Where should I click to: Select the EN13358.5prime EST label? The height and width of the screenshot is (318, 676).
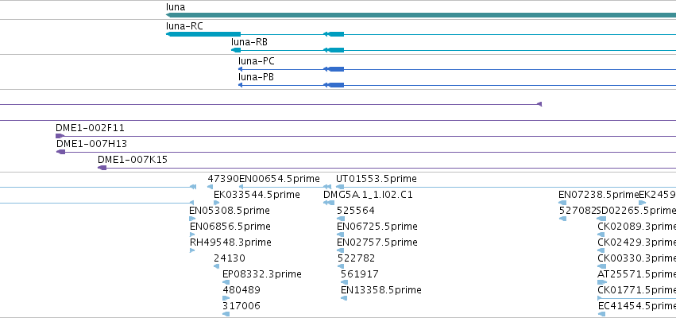coord(381,290)
